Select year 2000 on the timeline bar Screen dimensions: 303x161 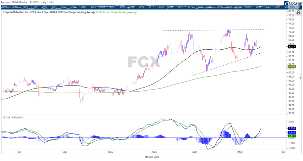pos(44,7)
